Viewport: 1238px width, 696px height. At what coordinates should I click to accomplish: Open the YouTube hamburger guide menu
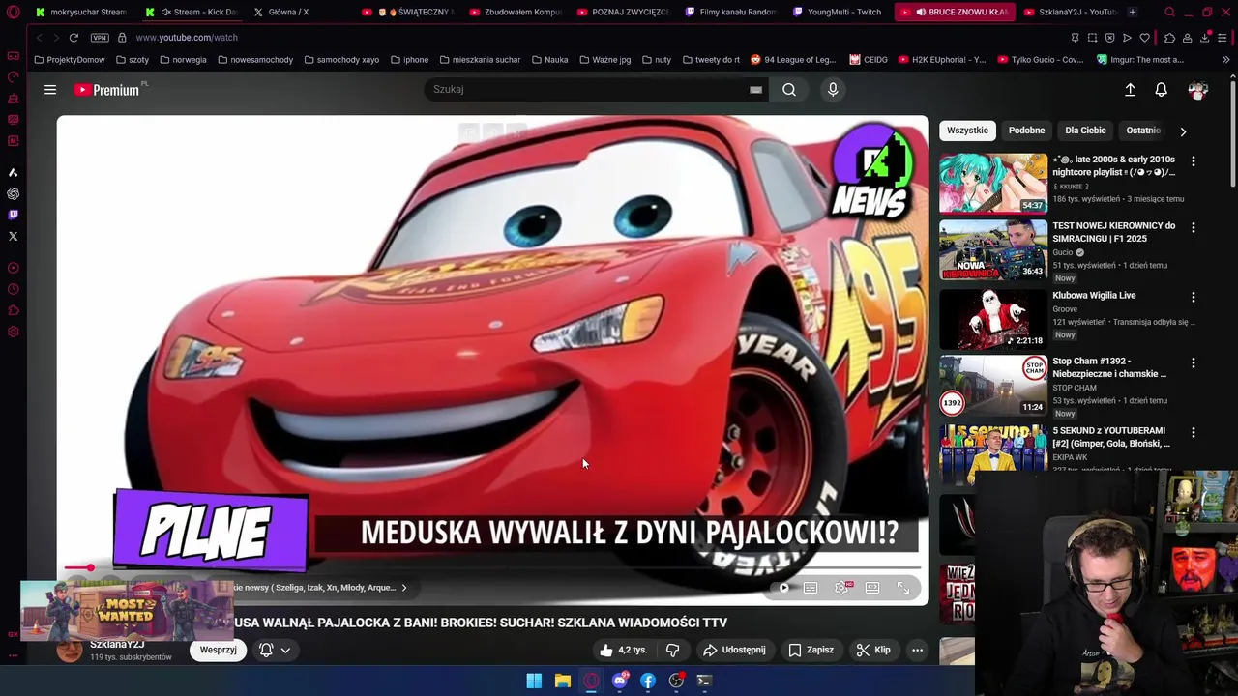click(50, 90)
